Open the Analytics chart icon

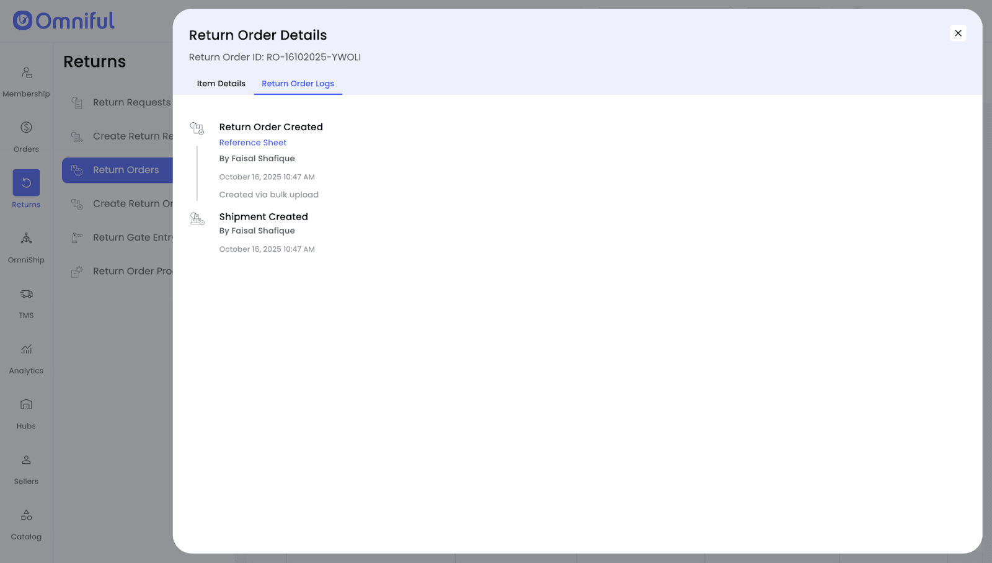(26, 349)
